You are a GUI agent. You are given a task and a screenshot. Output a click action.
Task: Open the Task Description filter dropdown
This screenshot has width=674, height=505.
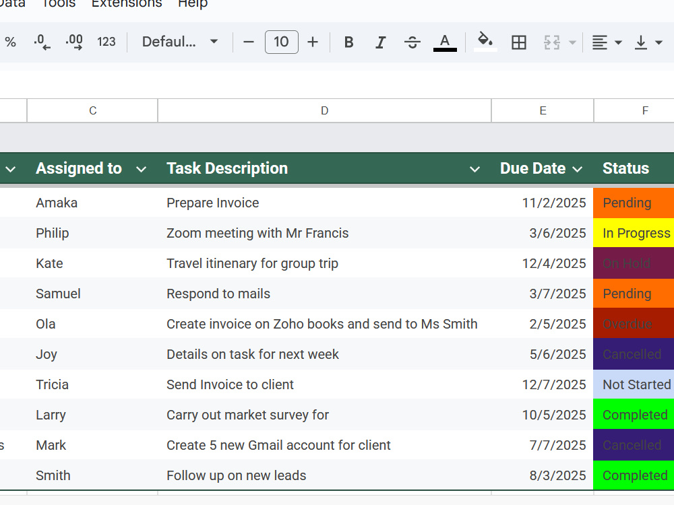tap(474, 169)
